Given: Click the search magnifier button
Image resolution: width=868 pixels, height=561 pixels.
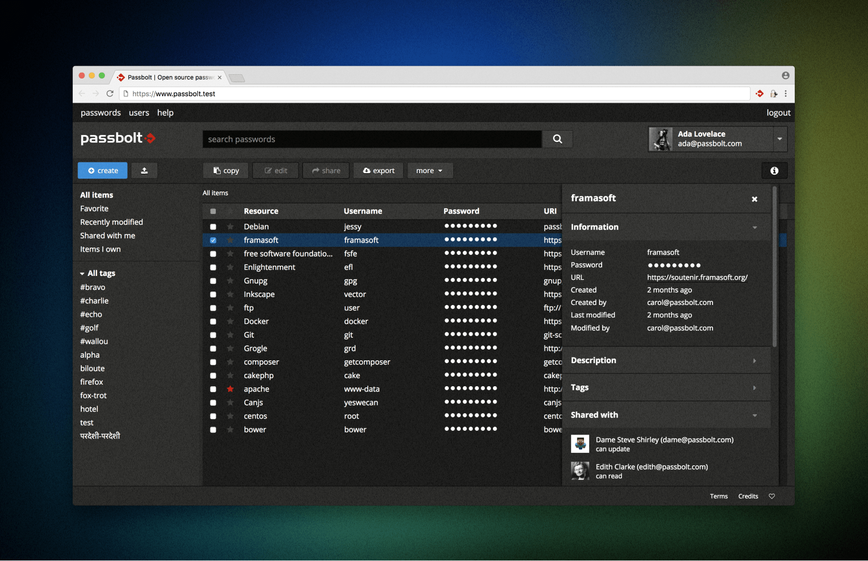Looking at the screenshot, I should tap(558, 139).
